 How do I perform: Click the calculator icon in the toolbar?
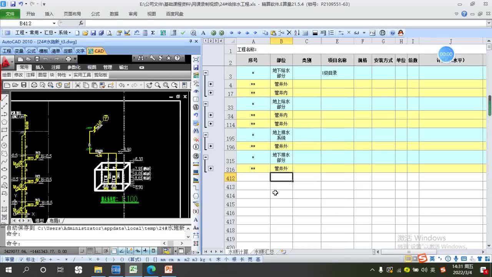coord(145,33)
